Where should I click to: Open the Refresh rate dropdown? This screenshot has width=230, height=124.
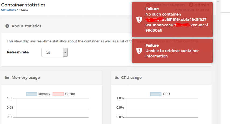click(54, 52)
